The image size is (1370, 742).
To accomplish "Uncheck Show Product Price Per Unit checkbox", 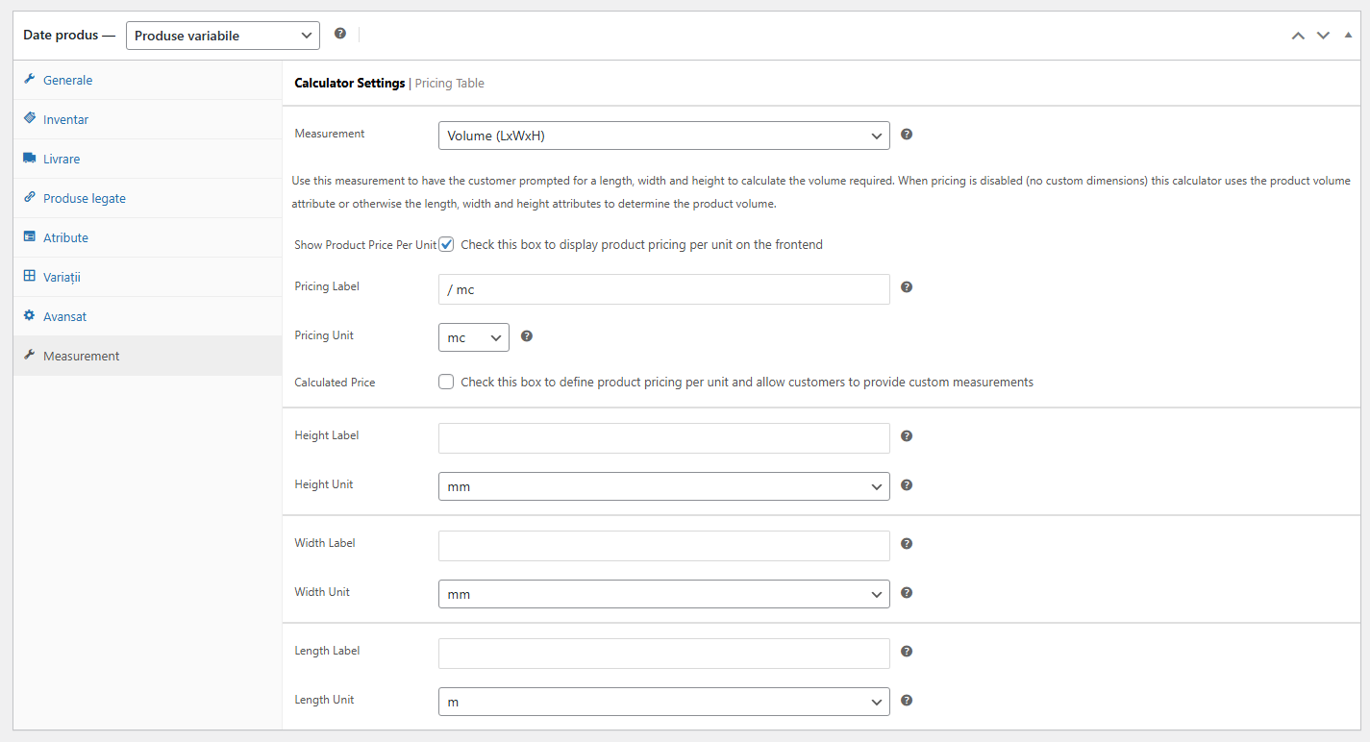I will (x=446, y=245).
